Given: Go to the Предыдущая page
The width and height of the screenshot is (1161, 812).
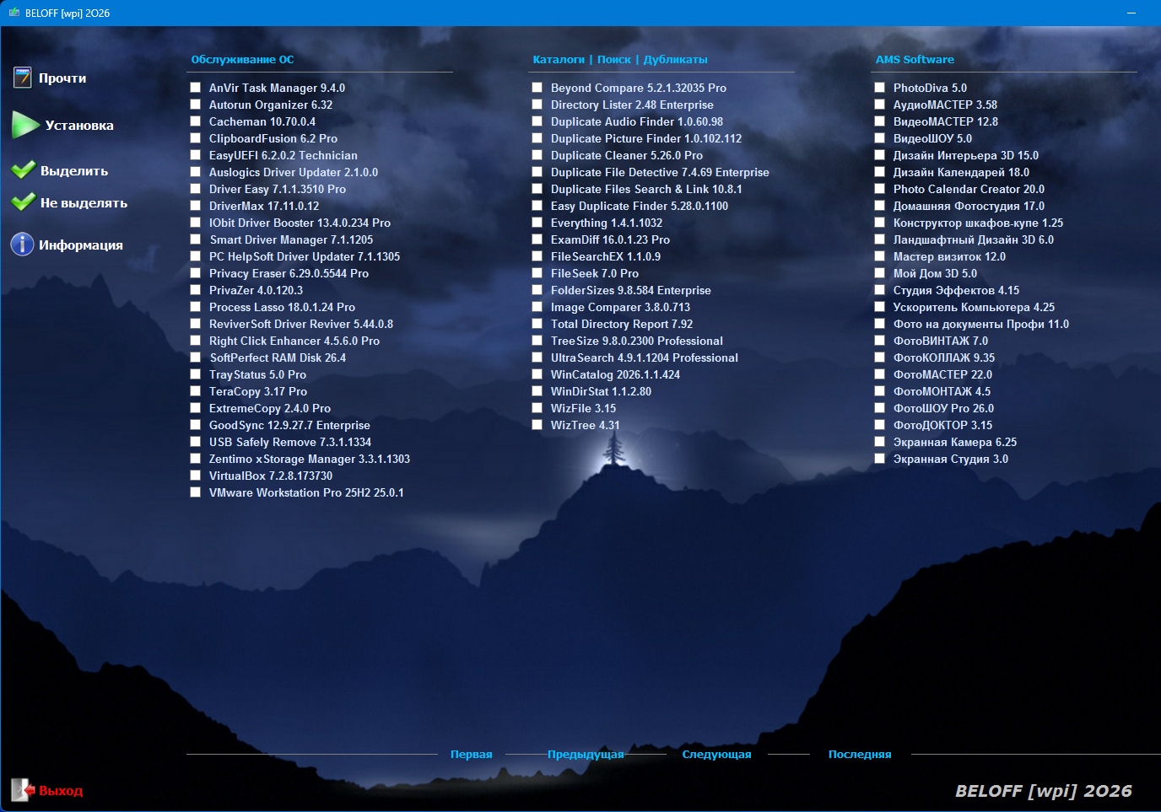Looking at the screenshot, I should (586, 755).
